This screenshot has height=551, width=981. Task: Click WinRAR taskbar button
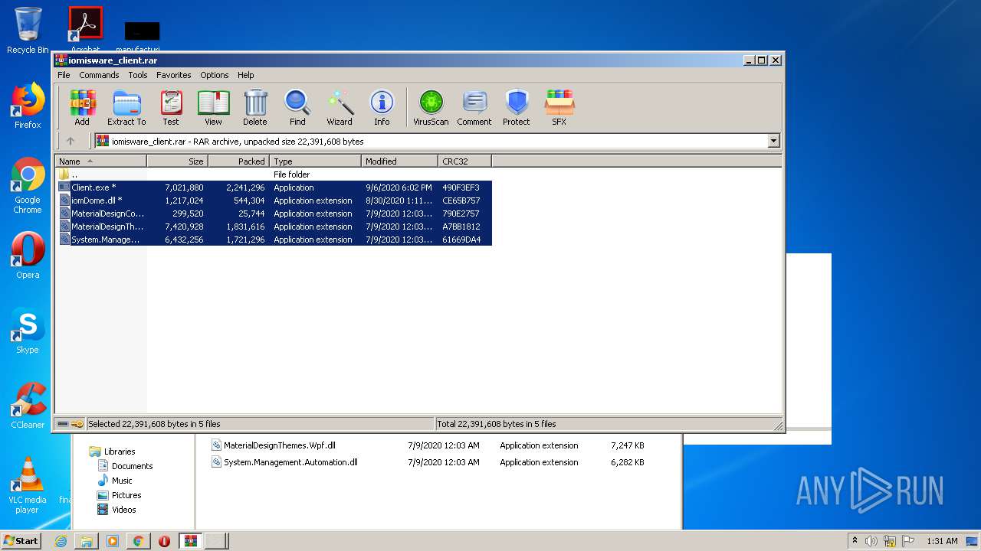click(x=190, y=541)
